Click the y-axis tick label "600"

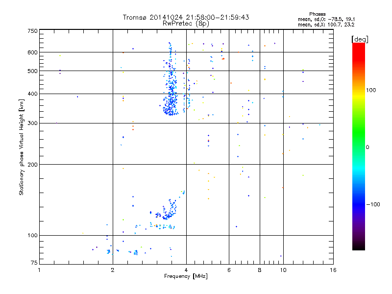click(x=32, y=52)
